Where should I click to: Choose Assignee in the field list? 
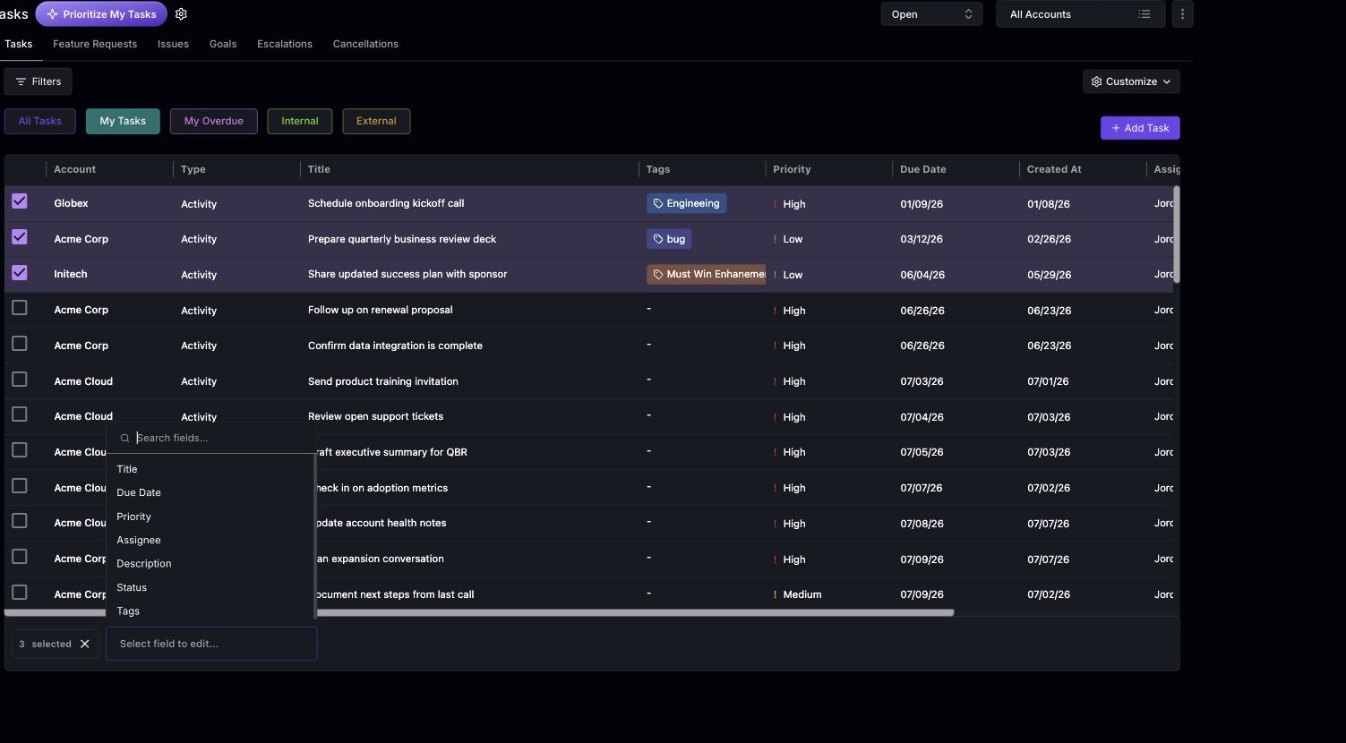click(x=210, y=540)
